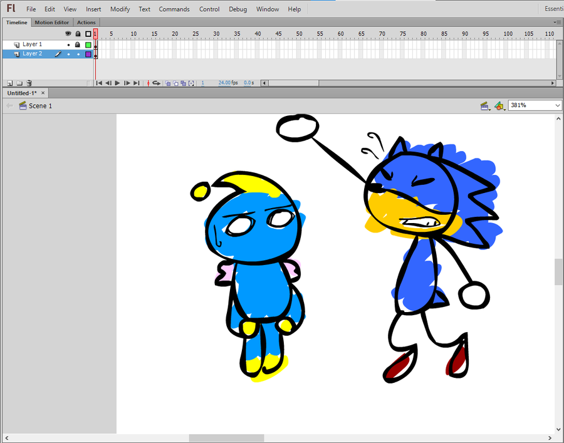Click the Scene 1 label
Viewport: 564px width, 443px height.
click(x=40, y=106)
